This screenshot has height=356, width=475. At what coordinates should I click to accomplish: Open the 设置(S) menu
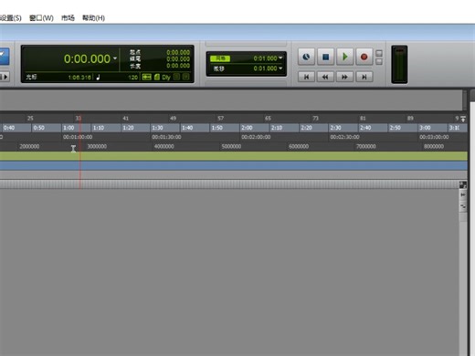[x=11, y=18]
